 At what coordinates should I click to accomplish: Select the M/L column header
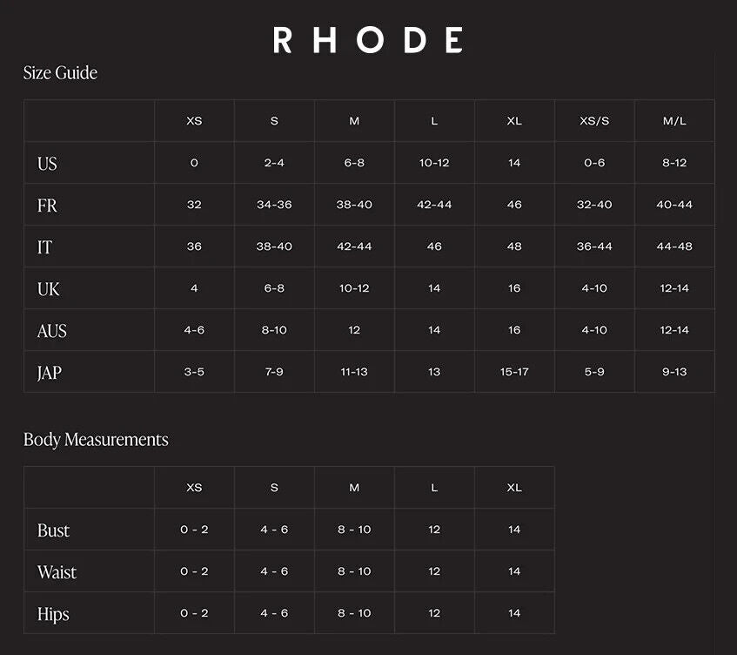674,121
